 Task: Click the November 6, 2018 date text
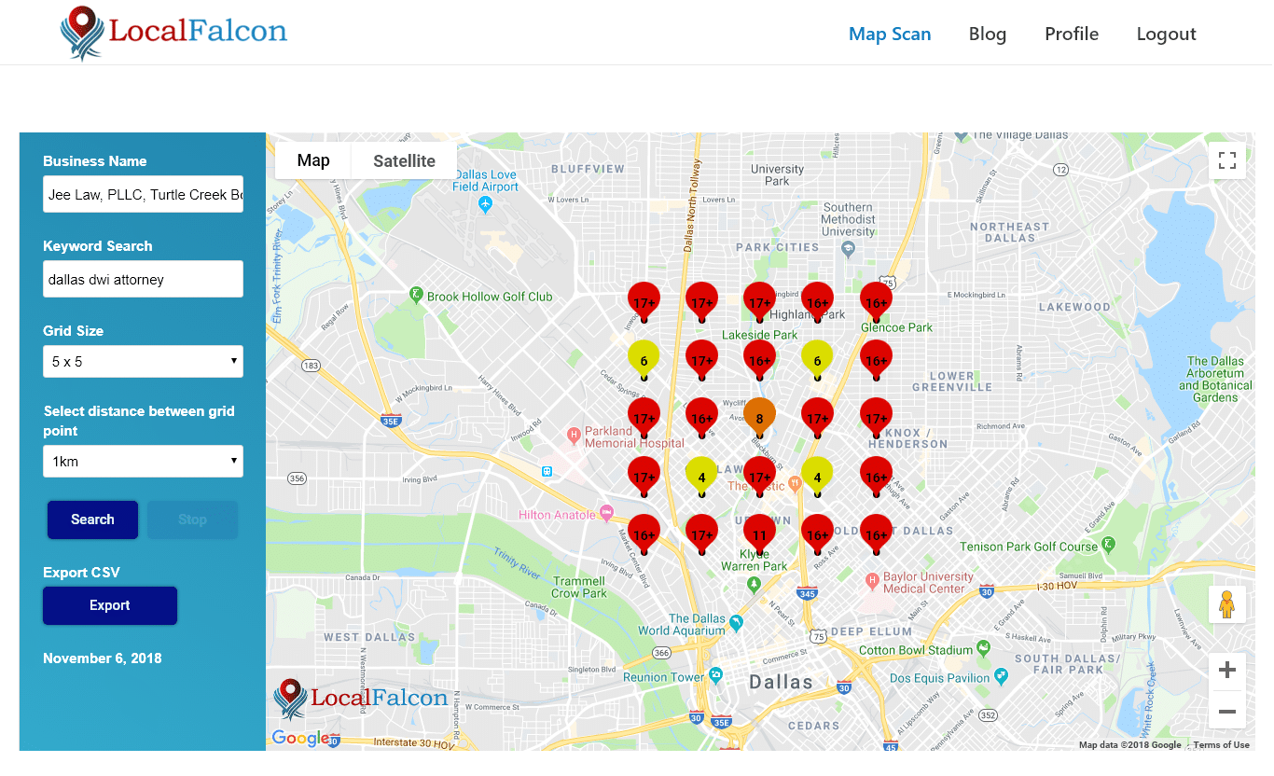[x=103, y=658]
